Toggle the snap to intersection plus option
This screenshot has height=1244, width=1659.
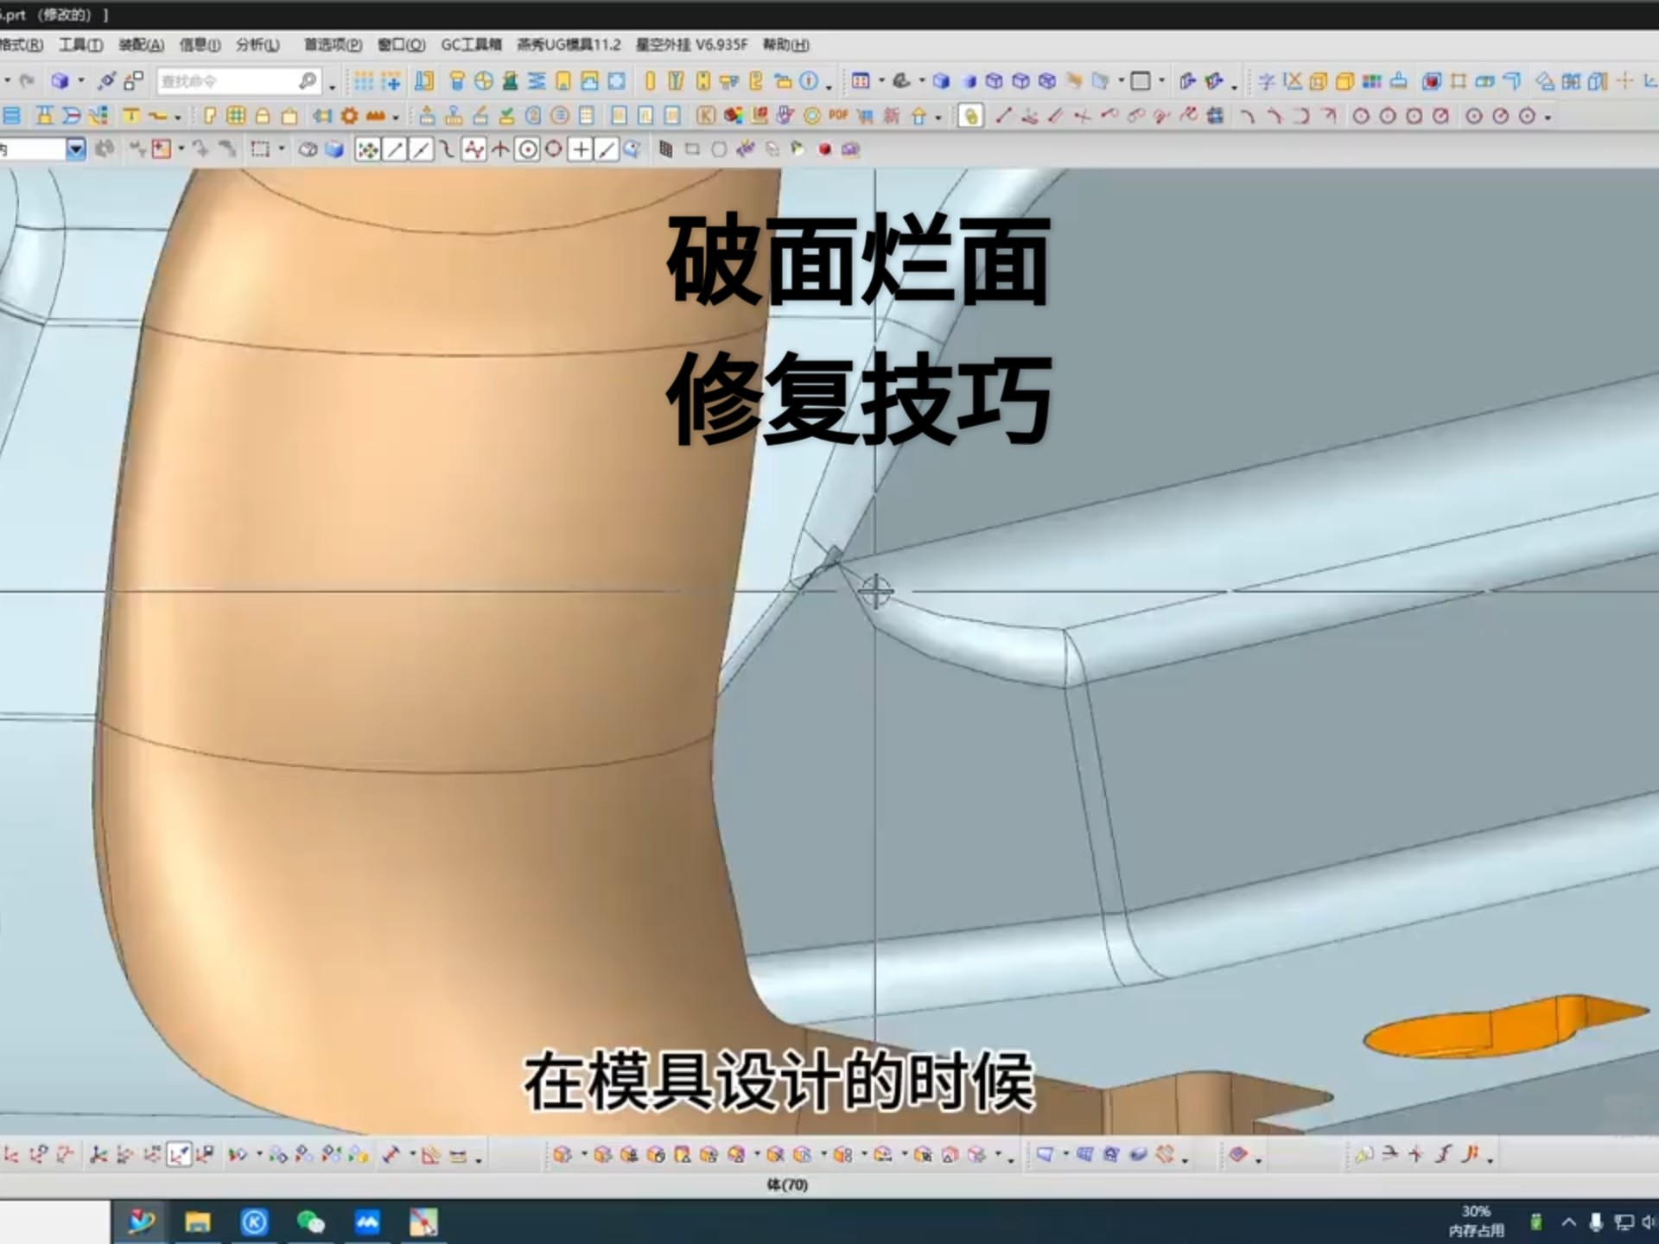pos(582,149)
